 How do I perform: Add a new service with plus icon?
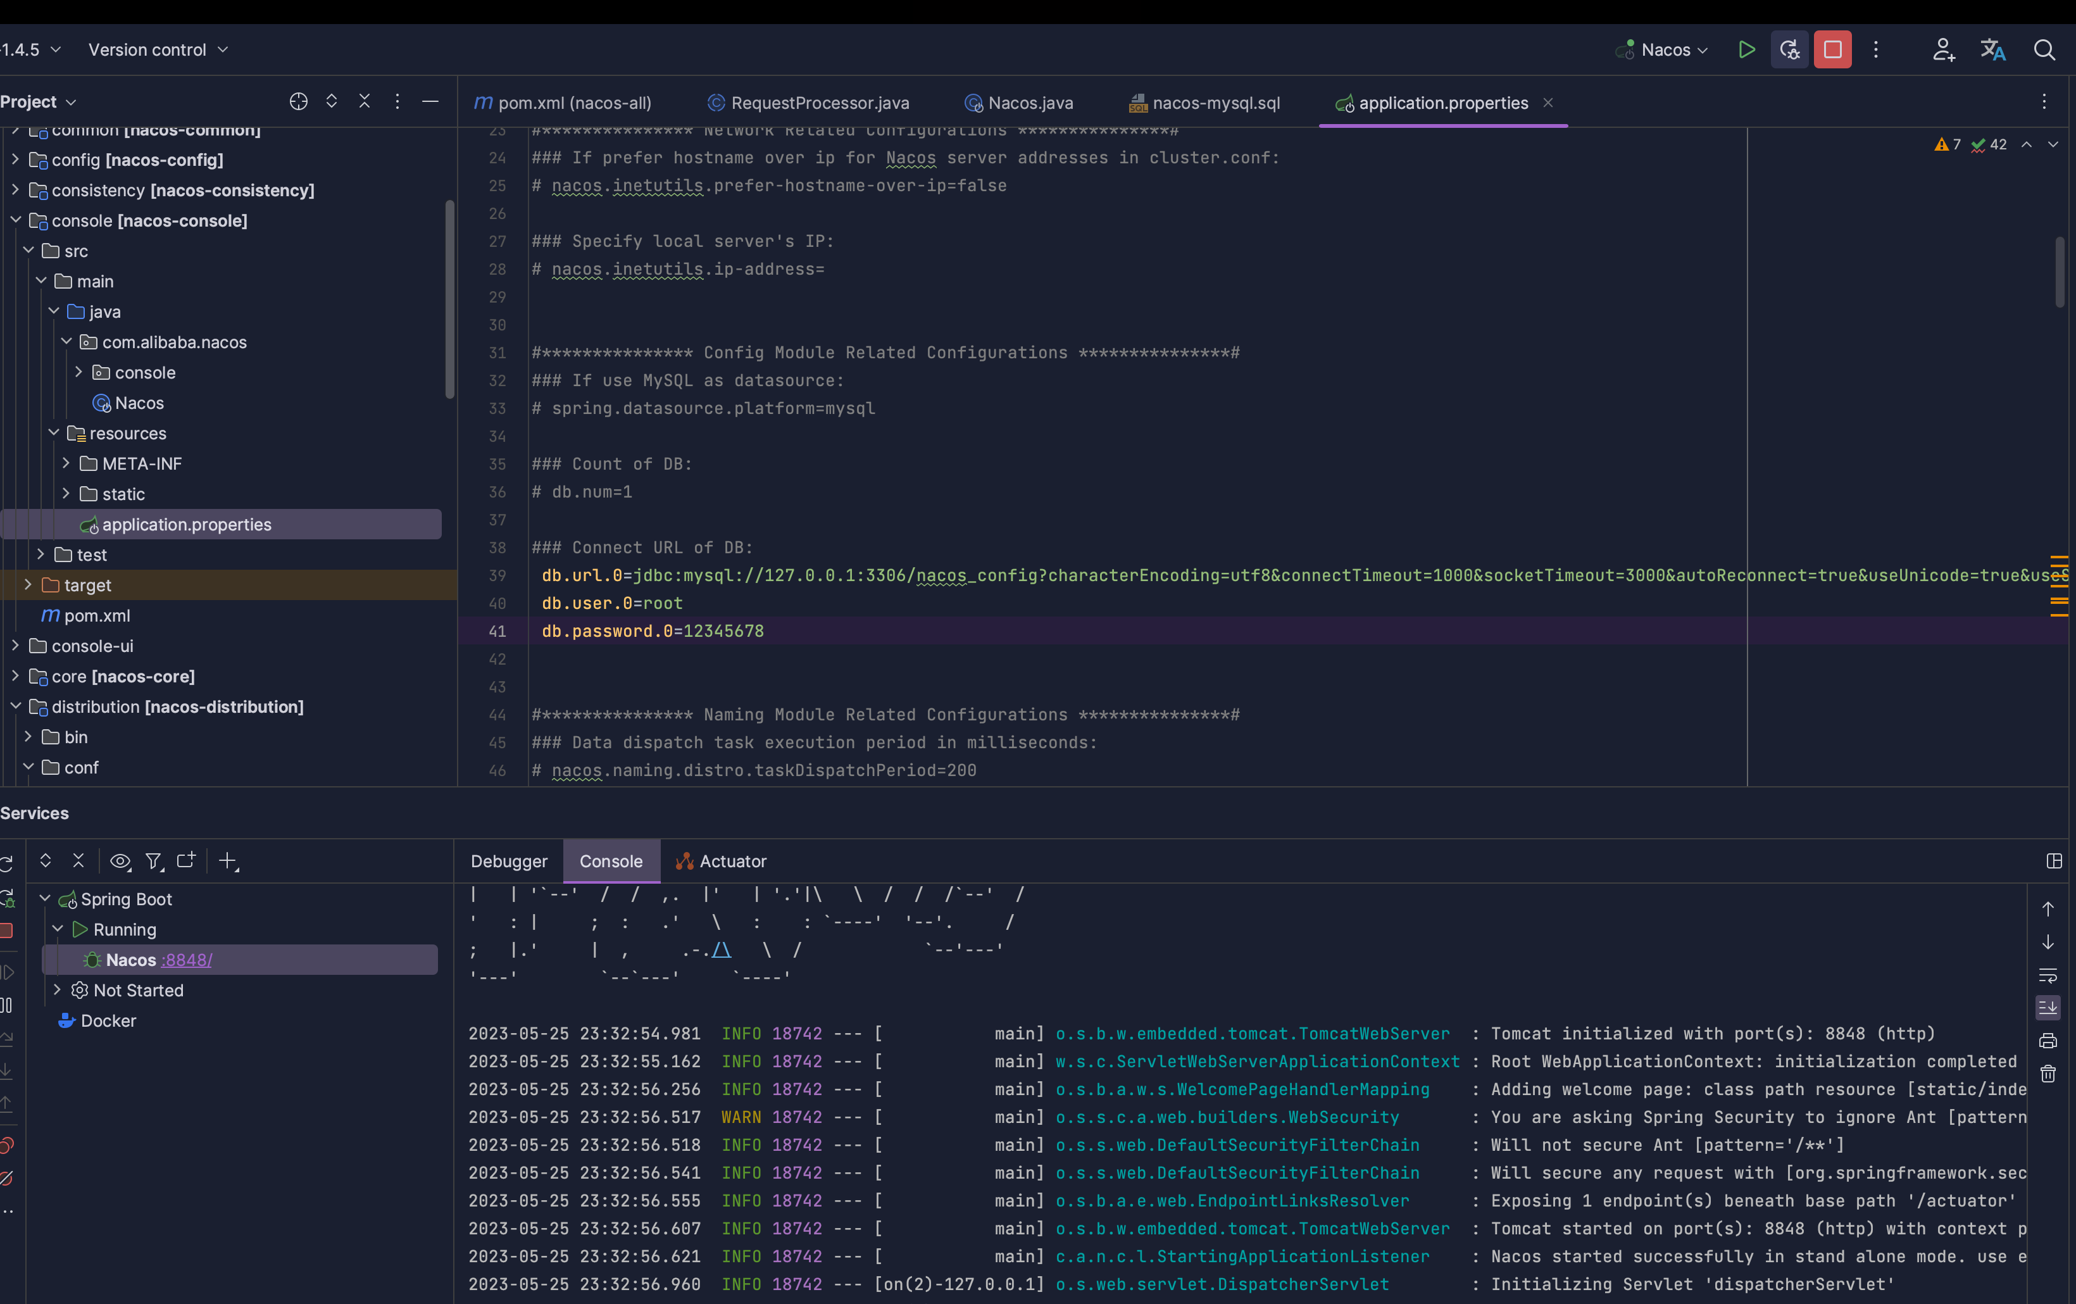pos(228,861)
